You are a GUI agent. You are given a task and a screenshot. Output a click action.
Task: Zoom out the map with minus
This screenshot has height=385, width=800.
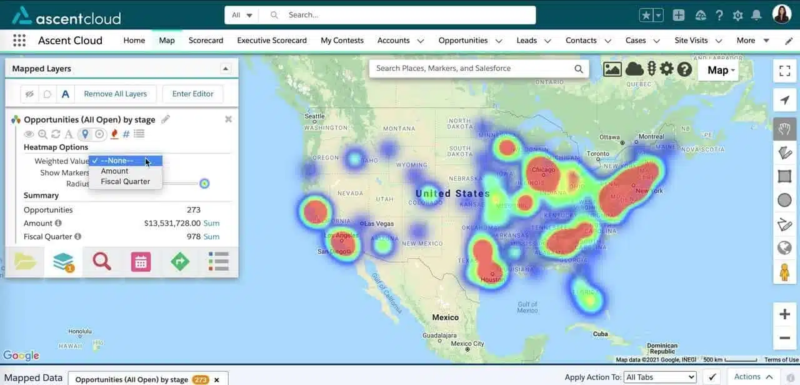click(x=784, y=339)
